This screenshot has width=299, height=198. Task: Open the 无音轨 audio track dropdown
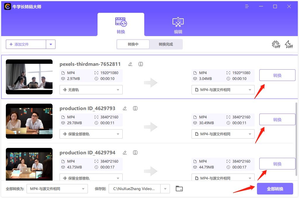tap(91, 90)
